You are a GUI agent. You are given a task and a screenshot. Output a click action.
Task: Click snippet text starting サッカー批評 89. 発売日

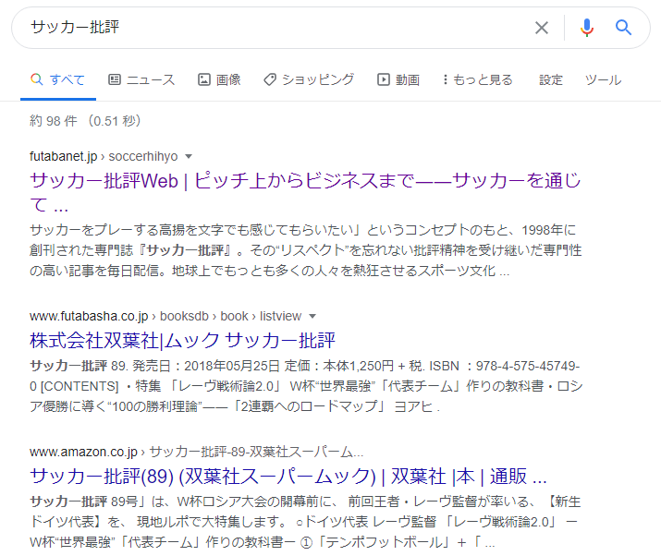coord(306,386)
